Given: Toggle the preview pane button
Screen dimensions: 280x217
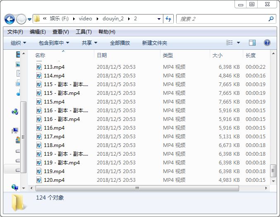Looking at the screenshot, I should [x=252, y=43].
